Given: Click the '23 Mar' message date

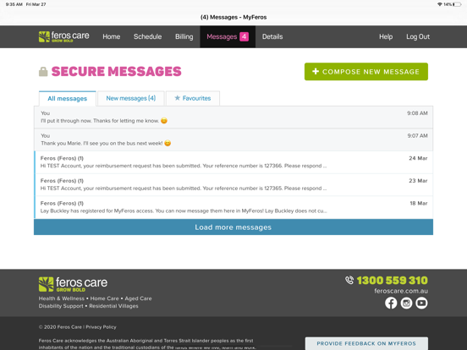Looking at the screenshot, I should [x=418, y=181].
